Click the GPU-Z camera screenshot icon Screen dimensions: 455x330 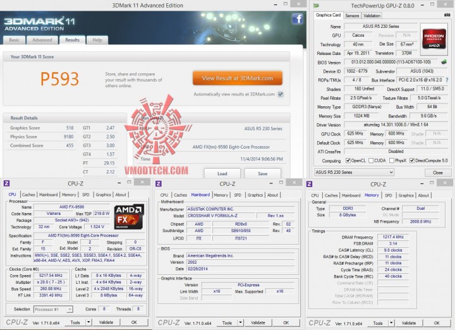point(447,15)
